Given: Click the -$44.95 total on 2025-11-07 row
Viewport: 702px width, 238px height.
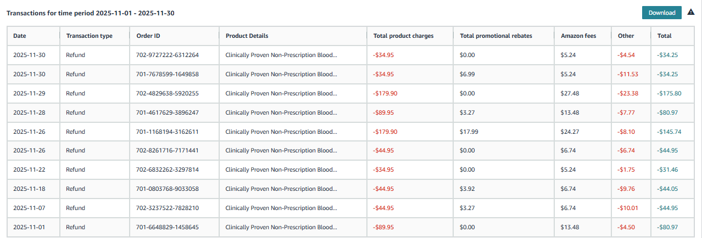Looking at the screenshot, I should pyautogui.click(x=668, y=208).
